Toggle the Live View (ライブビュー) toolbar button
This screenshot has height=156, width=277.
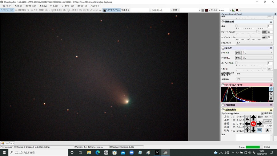click(7, 10)
